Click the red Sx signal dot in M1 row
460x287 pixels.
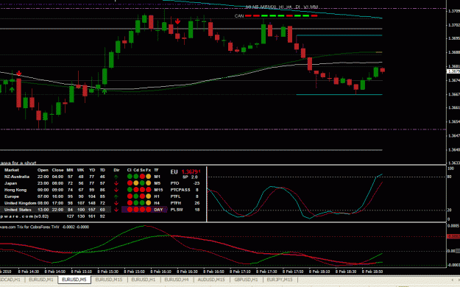point(142,177)
